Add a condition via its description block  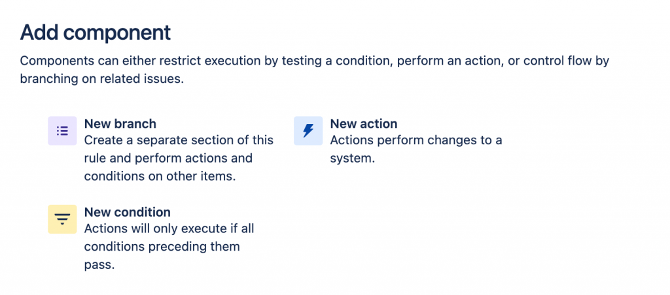coord(169,247)
